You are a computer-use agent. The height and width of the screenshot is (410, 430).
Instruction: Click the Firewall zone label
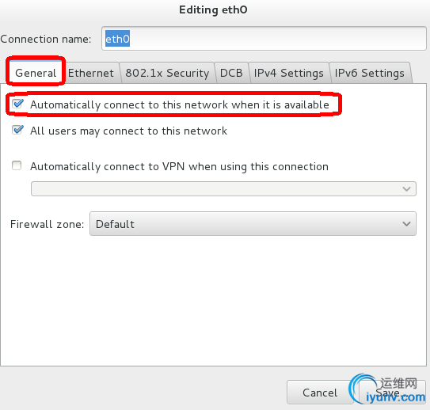pyautogui.click(x=47, y=224)
